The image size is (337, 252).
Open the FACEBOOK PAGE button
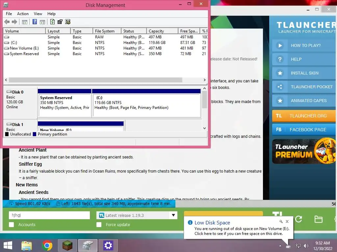(304, 130)
